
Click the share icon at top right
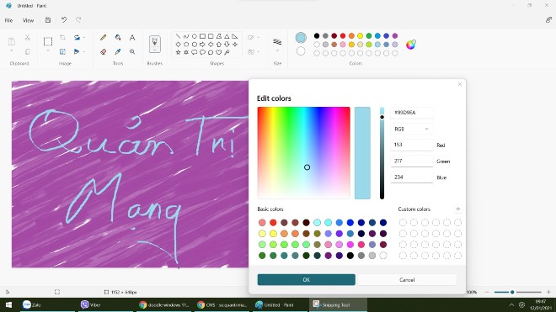548,20
